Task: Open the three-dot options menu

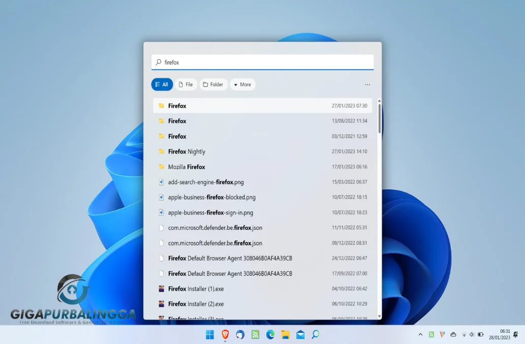Action: pyautogui.click(x=367, y=85)
